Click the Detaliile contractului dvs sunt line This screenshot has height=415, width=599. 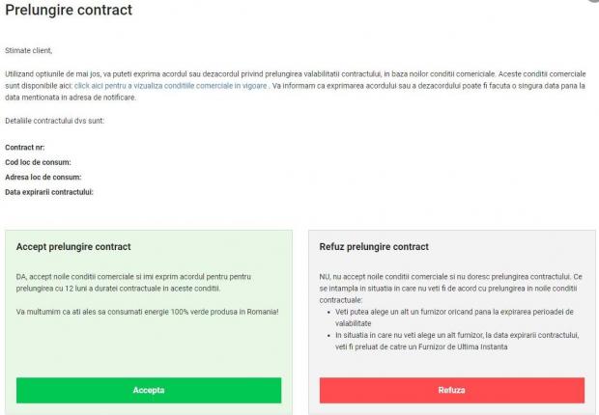coord(54,121)
